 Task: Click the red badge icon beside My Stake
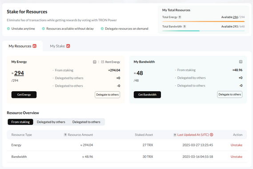pyautogui.click(x=68, y=46)
